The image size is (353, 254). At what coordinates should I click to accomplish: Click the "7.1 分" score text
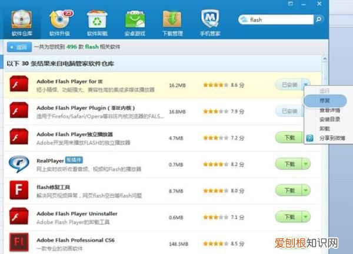click(238, 217)
